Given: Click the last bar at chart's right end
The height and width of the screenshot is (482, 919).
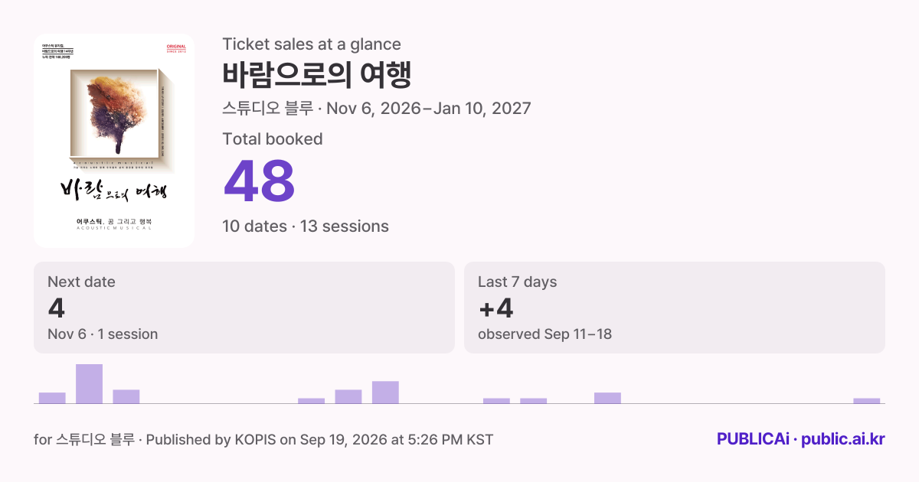Looking at the screenshot, I should click(867, 400).
